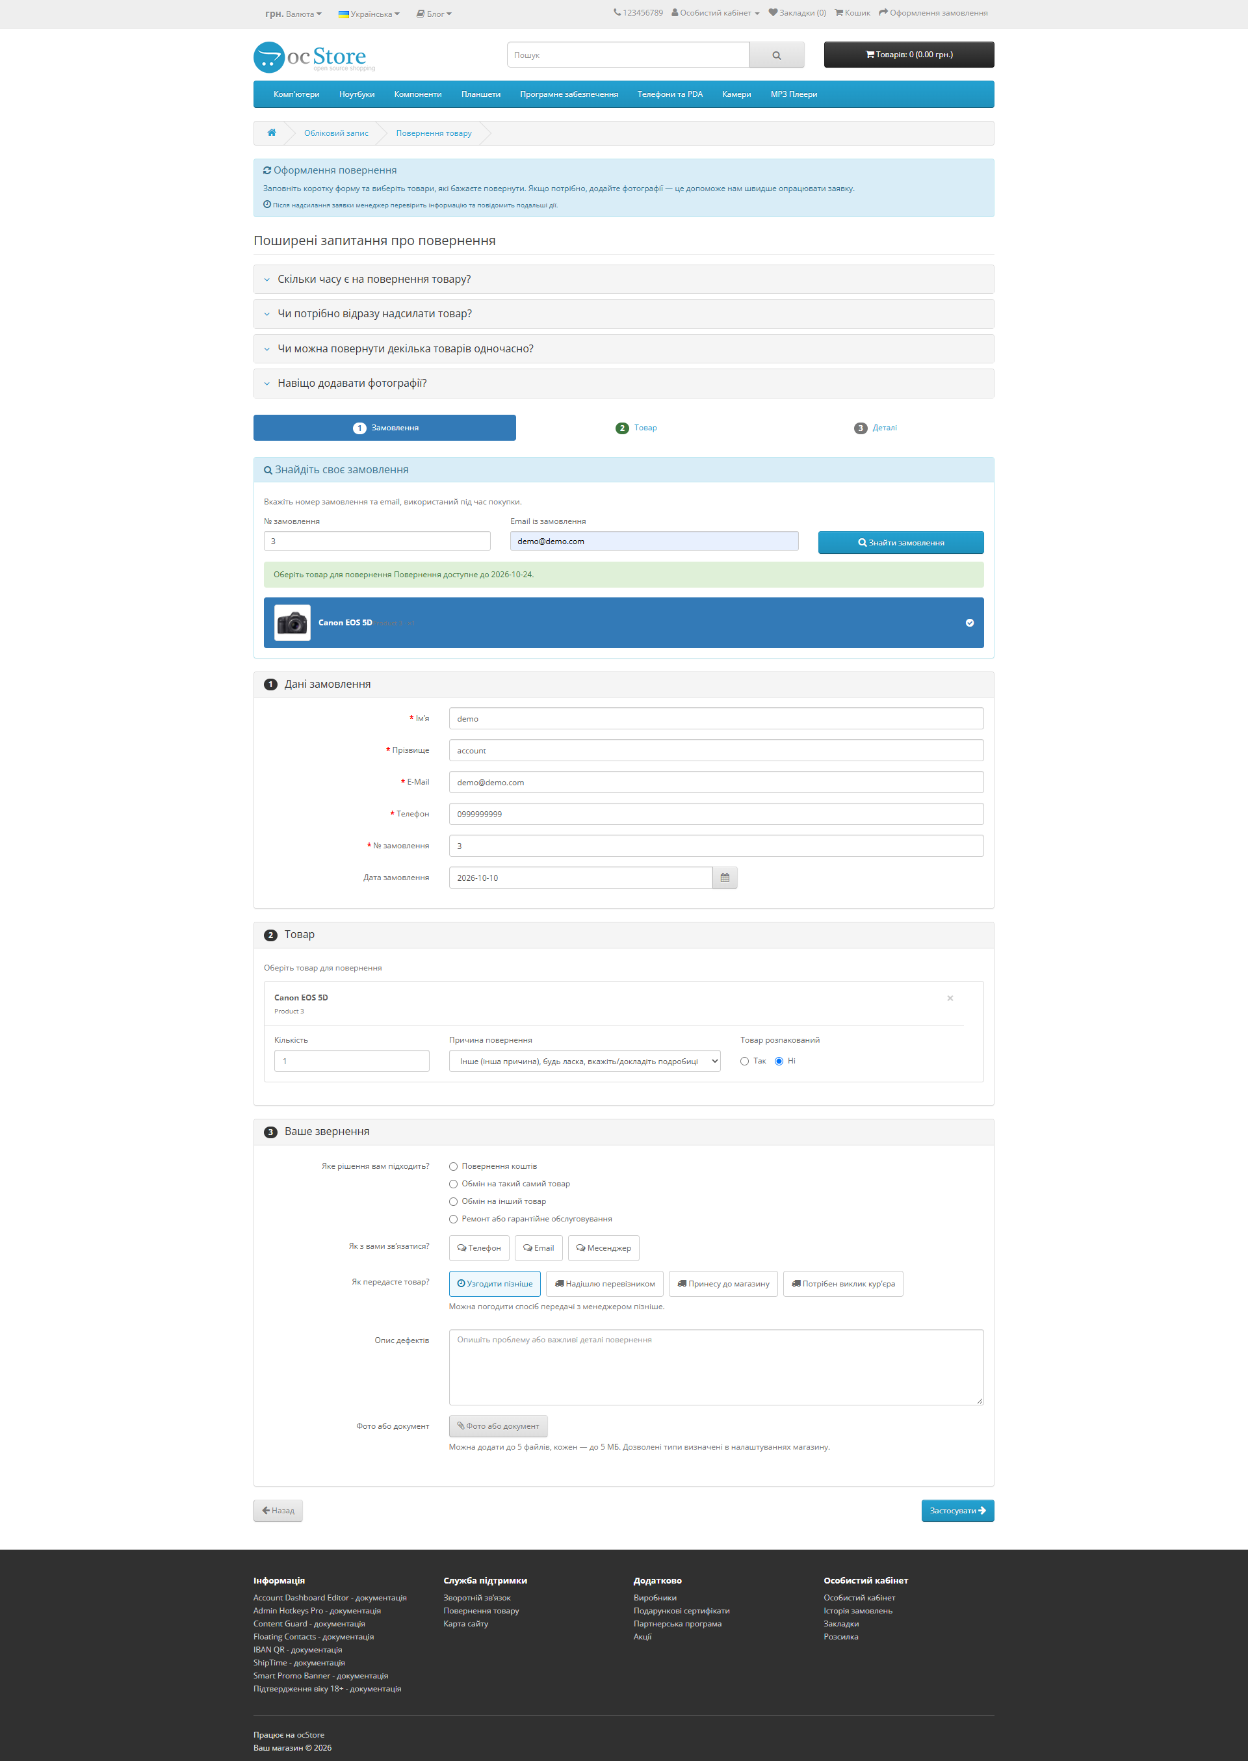Attach file via Фото або документ button

point(498,1426)
